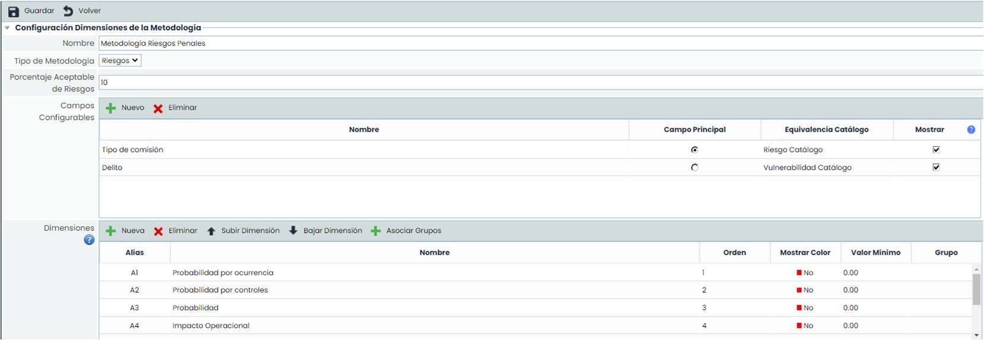Select Campo Principal radio for Tipo de comisión
Viewport: 984px width, 340px height.
pos(695,150)
